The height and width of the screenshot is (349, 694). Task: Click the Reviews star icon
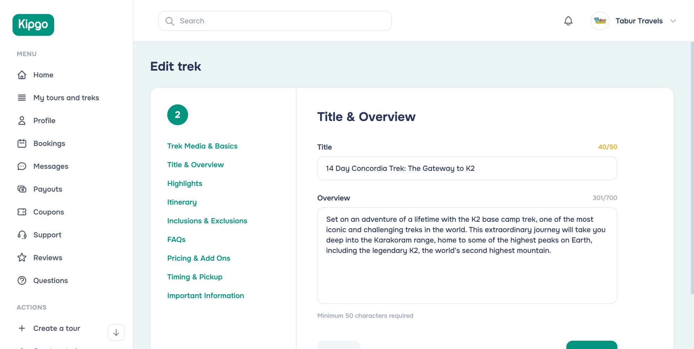(x=22, y=258)
